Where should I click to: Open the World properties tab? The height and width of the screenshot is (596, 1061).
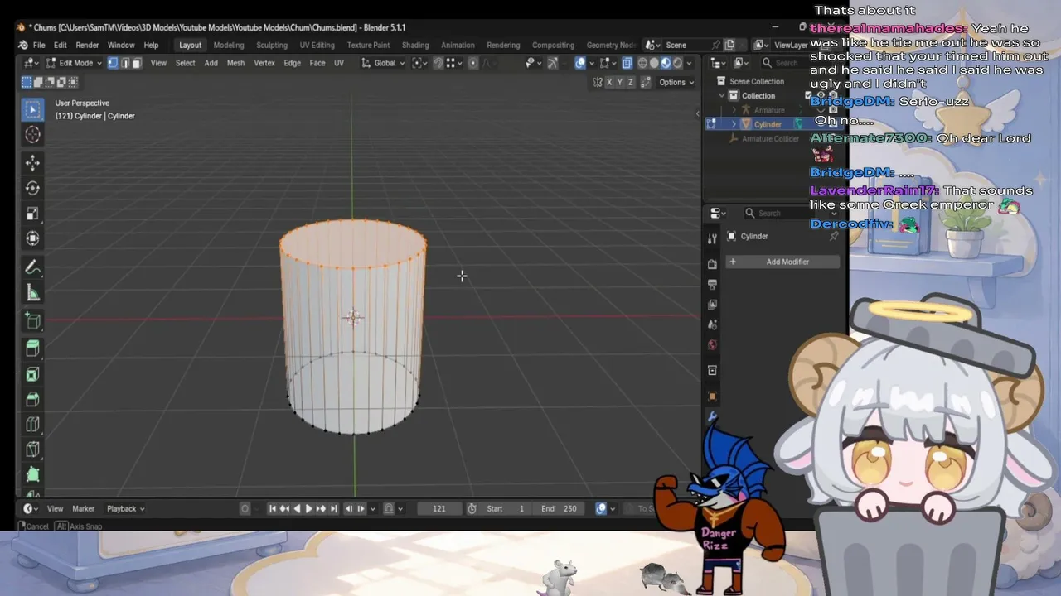(x=712, y=345)
